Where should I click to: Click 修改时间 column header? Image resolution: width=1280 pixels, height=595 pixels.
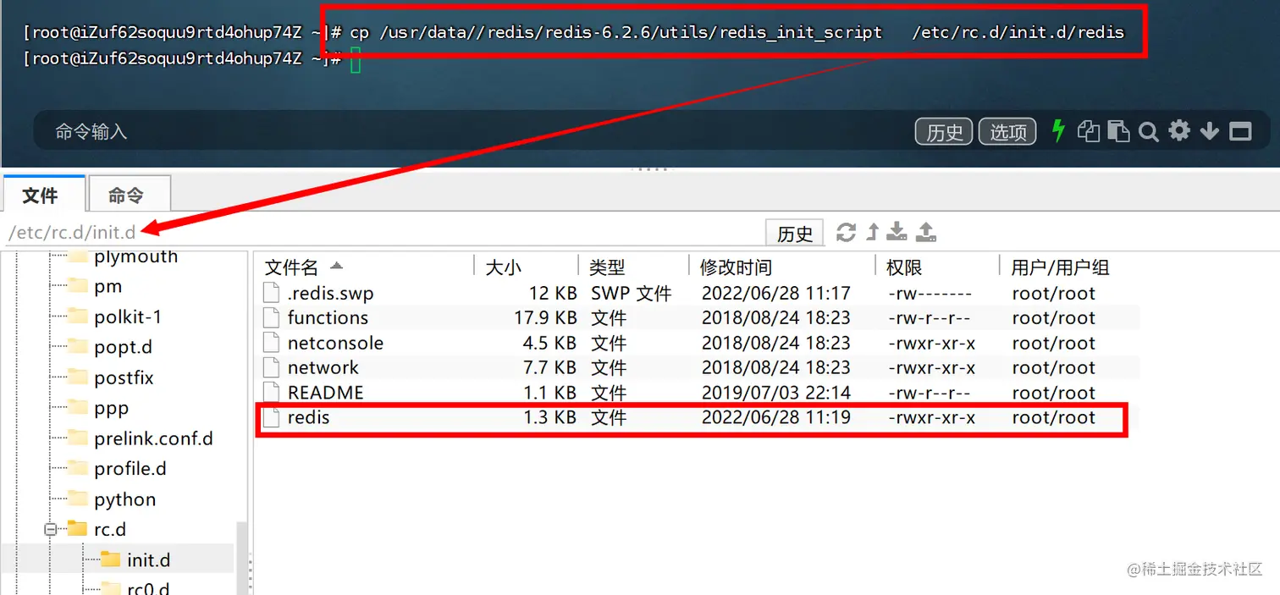click(x=736, y=267)
